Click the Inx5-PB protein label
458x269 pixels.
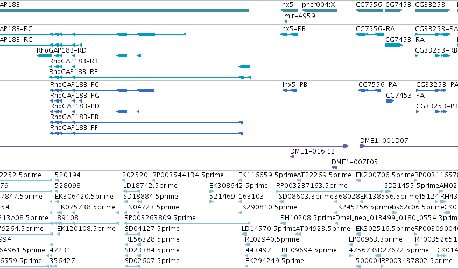[295, 85]
